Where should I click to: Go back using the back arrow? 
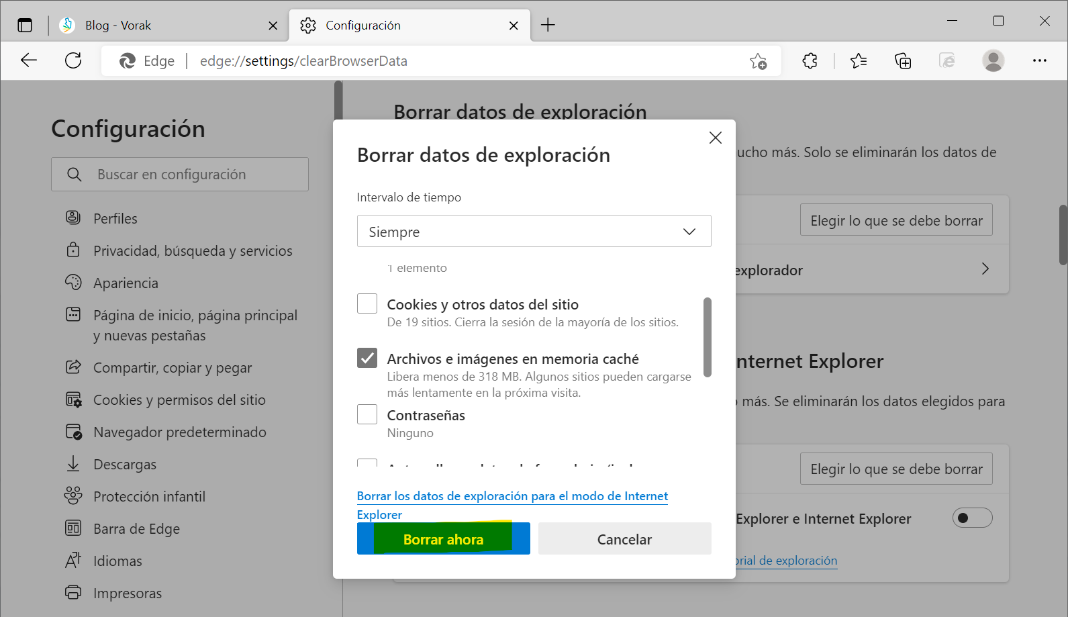(29, 60)
